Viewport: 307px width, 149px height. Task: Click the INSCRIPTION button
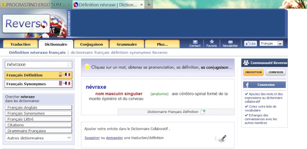pyautogui.click(x=253, y=72)
